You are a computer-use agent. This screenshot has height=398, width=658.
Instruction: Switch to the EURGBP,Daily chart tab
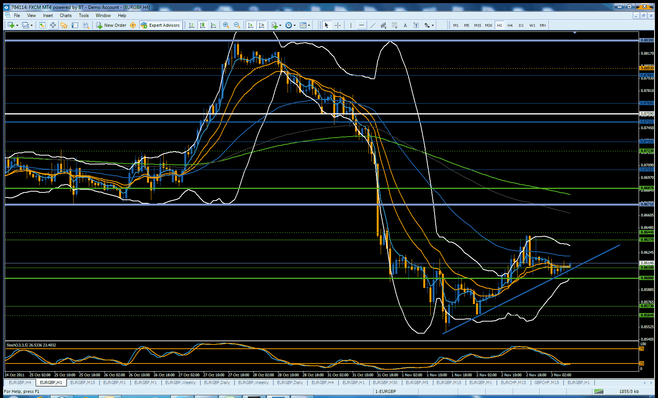[x=217, y=382]
